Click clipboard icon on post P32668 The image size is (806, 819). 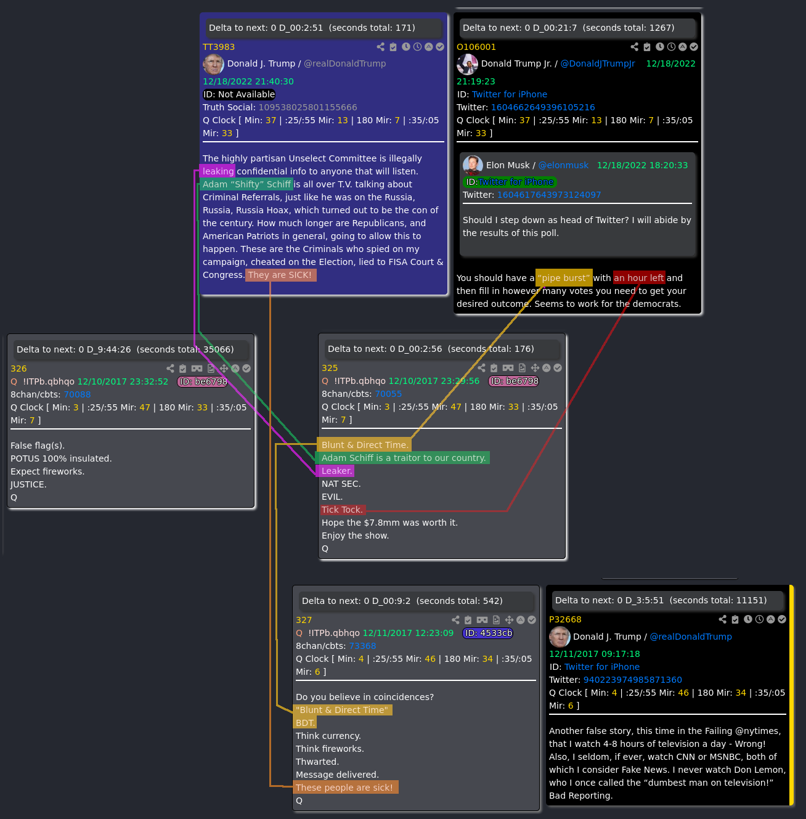pos(735,619)
